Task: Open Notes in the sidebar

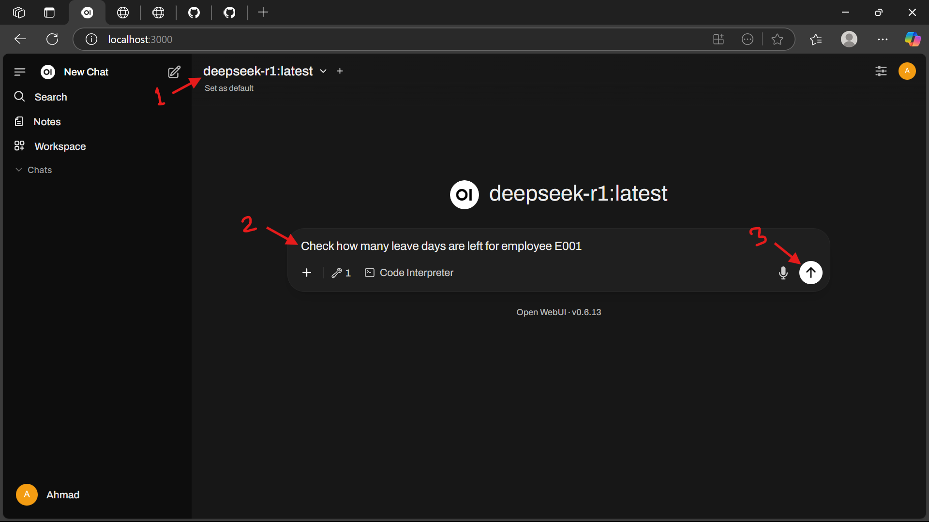Action: pyautogui.click(x=47, y=122)
